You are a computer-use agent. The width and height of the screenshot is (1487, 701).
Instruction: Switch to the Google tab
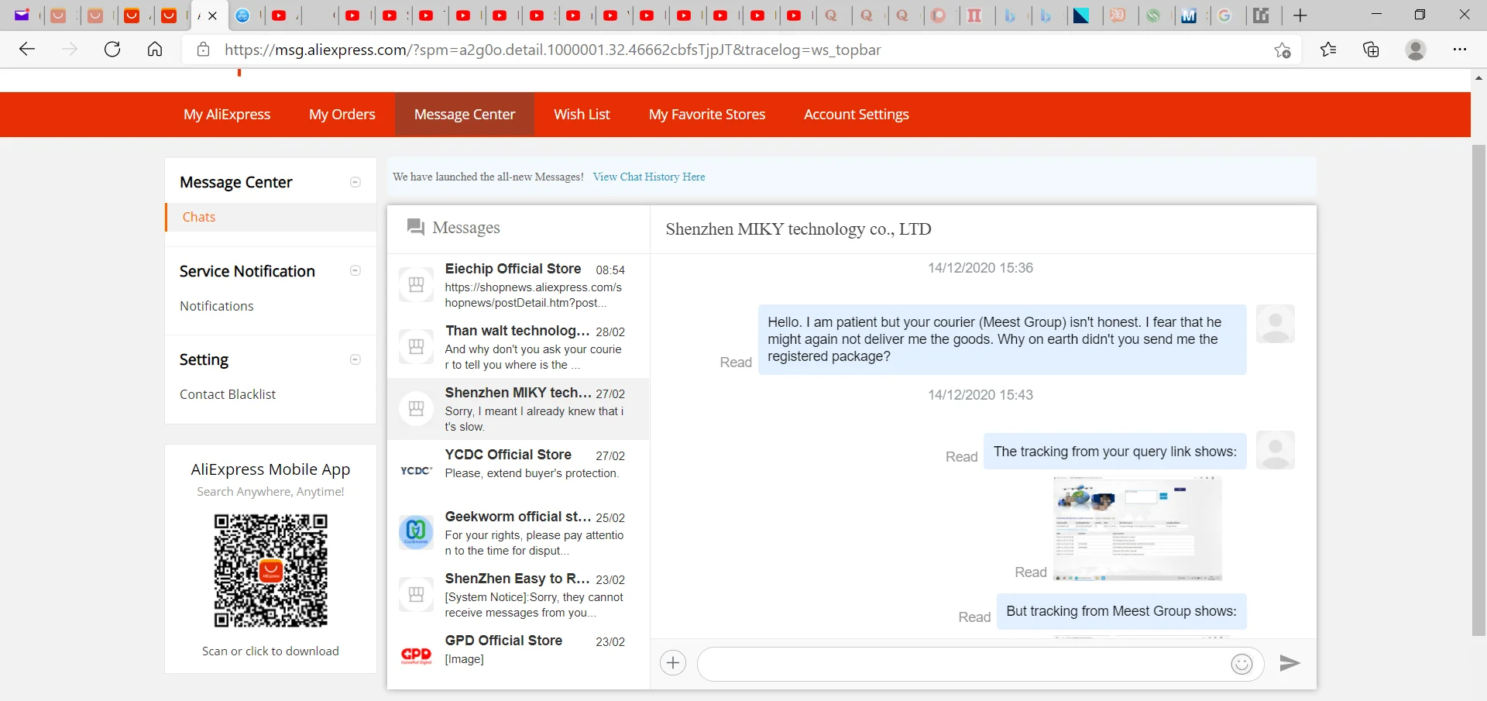[x=1224, y=15]
